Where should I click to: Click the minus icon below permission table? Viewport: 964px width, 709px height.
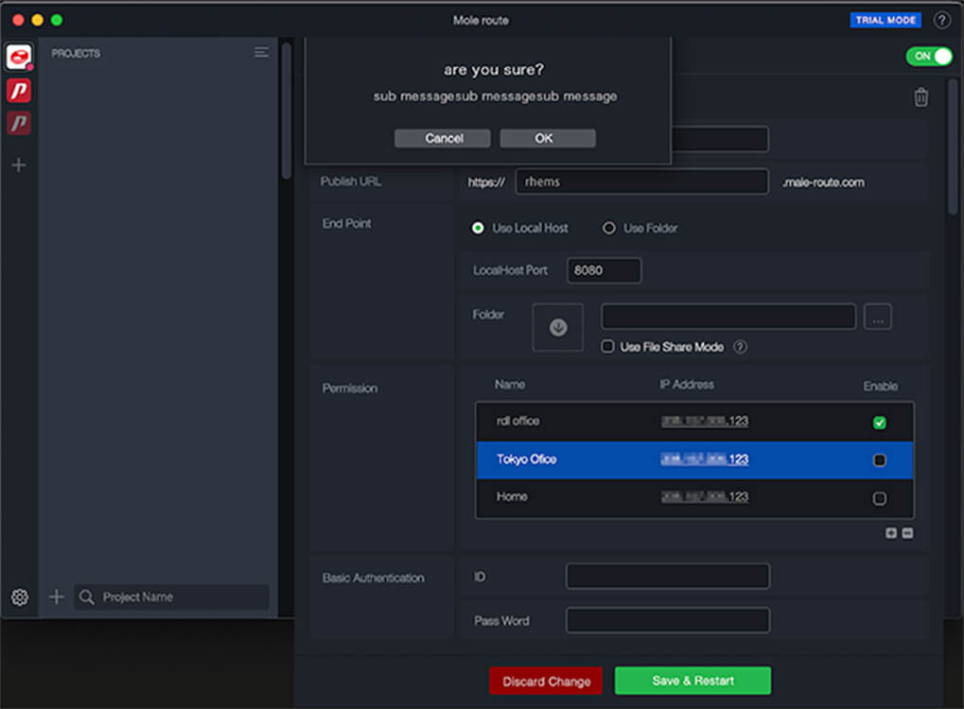907,533
